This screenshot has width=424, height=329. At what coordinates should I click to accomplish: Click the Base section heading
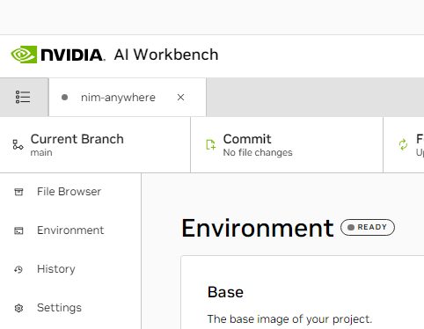pos(225,292)
